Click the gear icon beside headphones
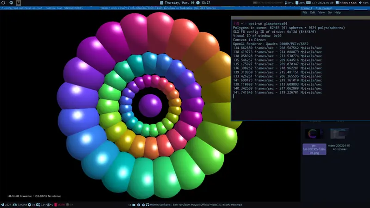This screenshot has height=208, width=370. coord(143,205)
